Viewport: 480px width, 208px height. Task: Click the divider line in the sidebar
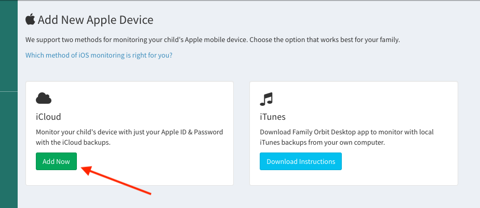click(8, 91)
